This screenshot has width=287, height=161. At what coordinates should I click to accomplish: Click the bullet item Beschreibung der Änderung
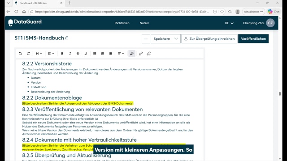click(50, 92)
